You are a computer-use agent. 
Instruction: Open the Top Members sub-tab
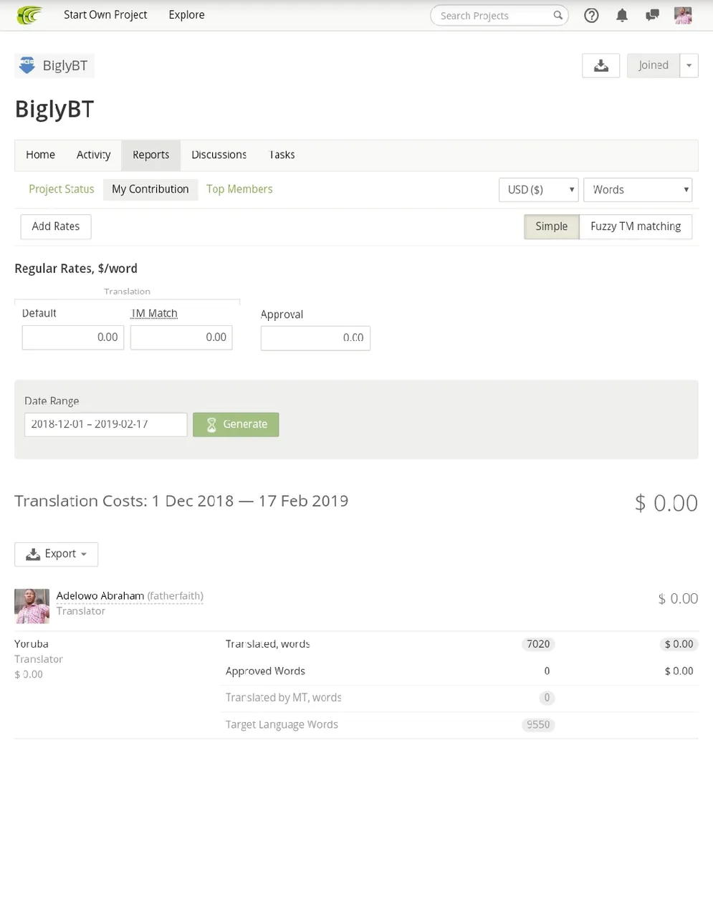(239, 189)
